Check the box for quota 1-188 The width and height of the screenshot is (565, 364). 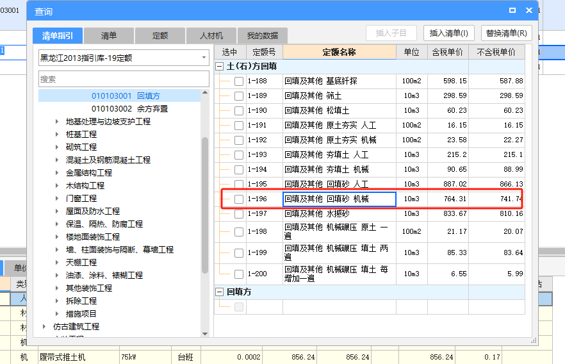238,81
